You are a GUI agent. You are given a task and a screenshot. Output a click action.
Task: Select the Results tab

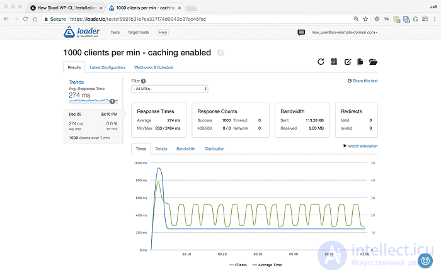pos(74,67)
